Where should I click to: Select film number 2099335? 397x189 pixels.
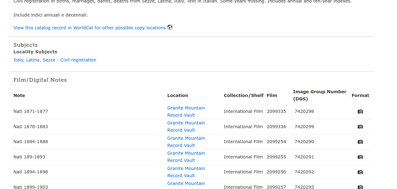276,111
